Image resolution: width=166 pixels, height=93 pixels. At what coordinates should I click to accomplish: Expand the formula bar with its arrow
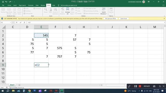coord(164,22)
